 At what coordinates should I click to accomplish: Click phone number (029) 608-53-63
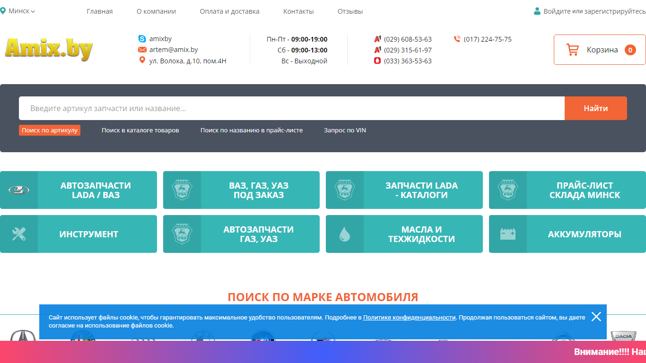coord(408,39)
